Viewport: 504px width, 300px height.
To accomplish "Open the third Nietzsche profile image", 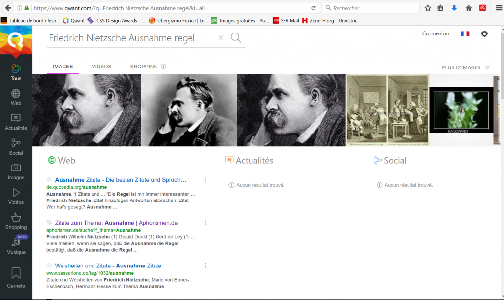I will click(x=291, y=110).
